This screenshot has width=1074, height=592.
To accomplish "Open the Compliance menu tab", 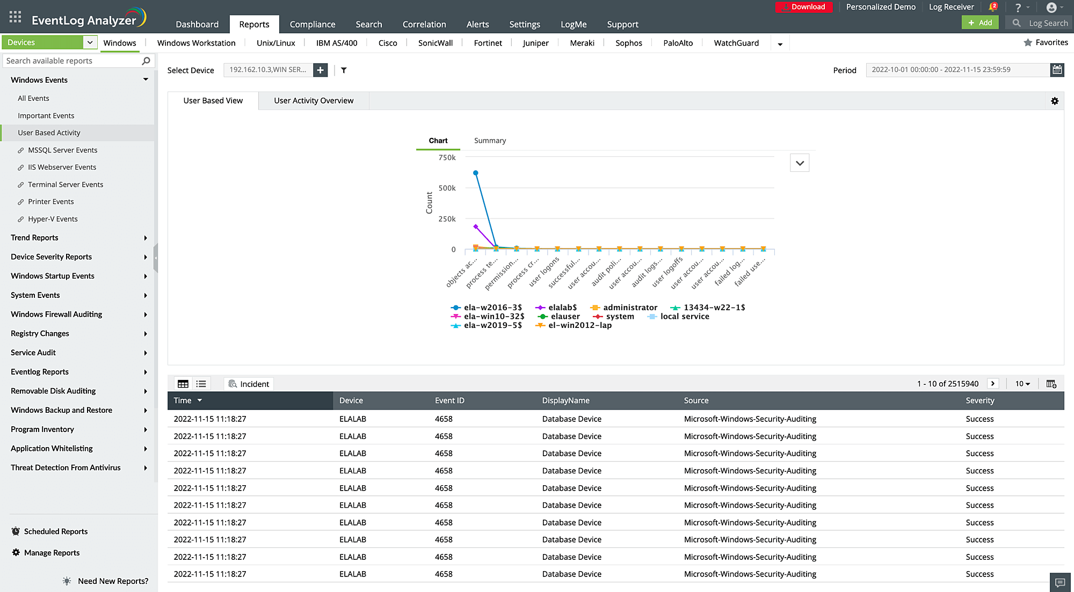I will pyautogui.click(x=312, y=24).
